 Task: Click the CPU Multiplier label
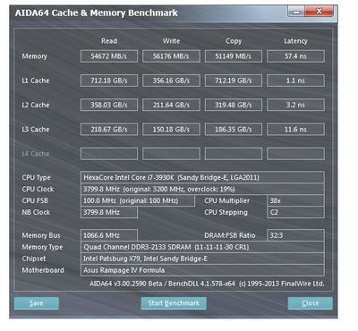click(227, 201)
